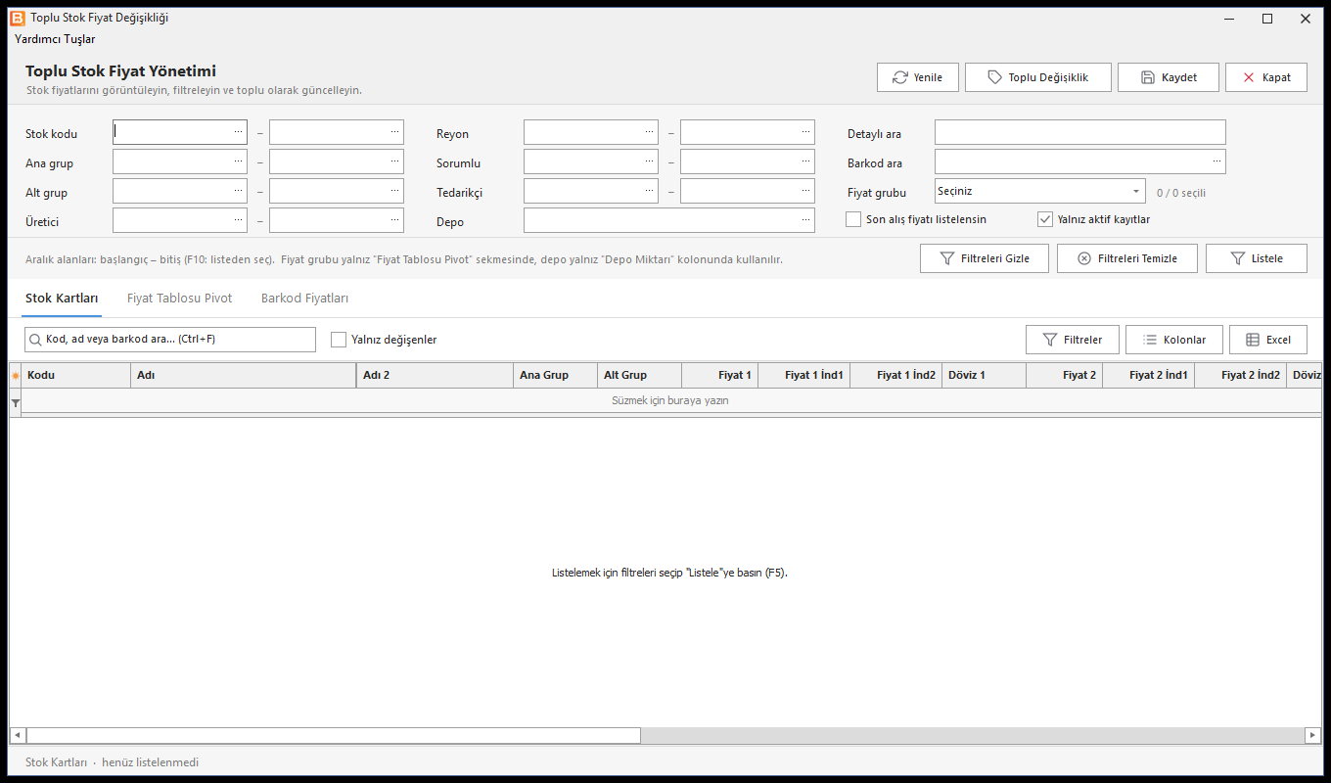Image resolution: width=1331 pixels, height=783 pixels.
Task: Open the Barkod Fiyatları tab
Action: [304, 298]
